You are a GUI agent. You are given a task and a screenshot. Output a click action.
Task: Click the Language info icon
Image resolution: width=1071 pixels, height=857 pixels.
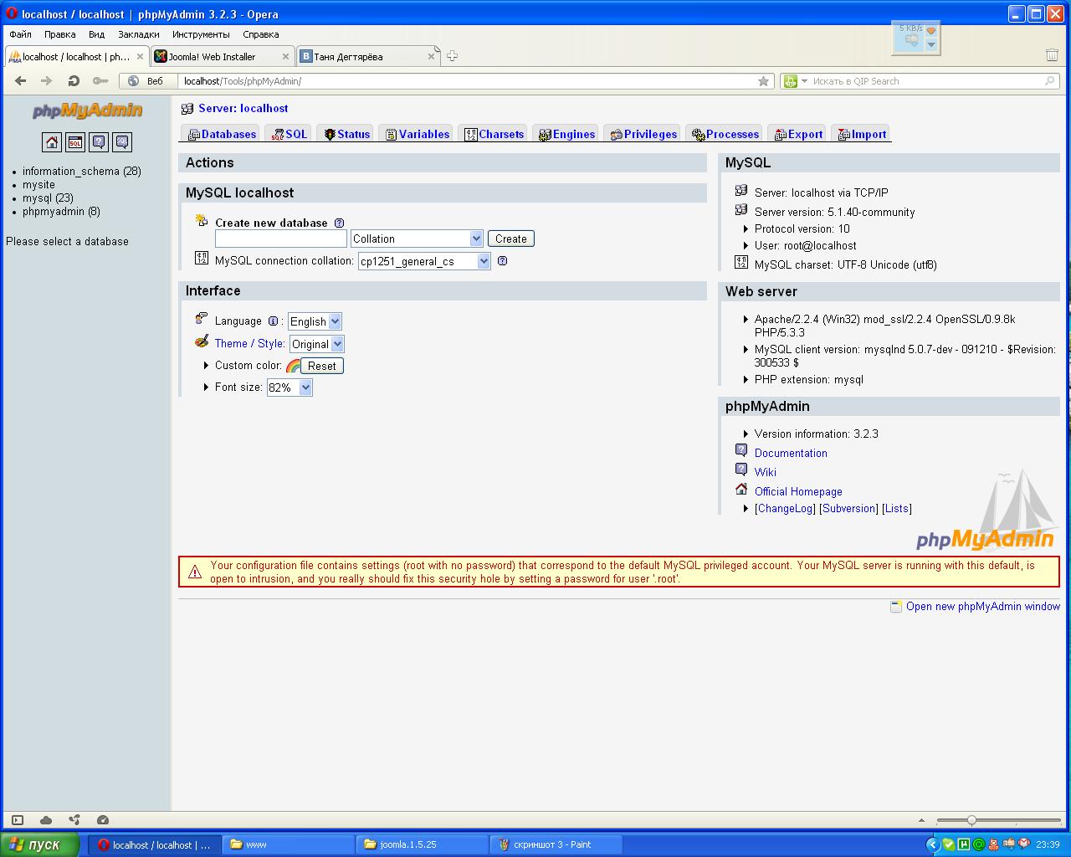click(x=273, y=321)
